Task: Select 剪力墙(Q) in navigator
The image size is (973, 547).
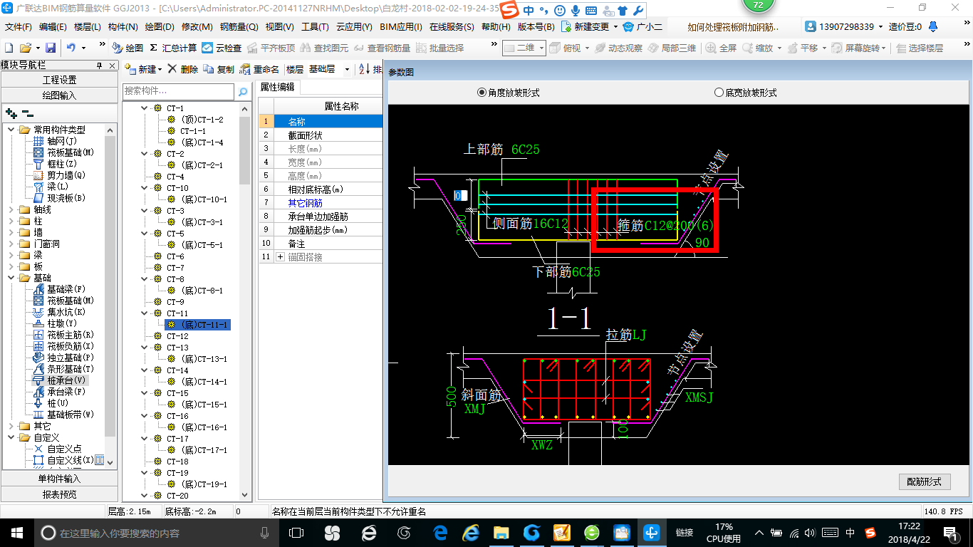Action: [x=59, y=175]
